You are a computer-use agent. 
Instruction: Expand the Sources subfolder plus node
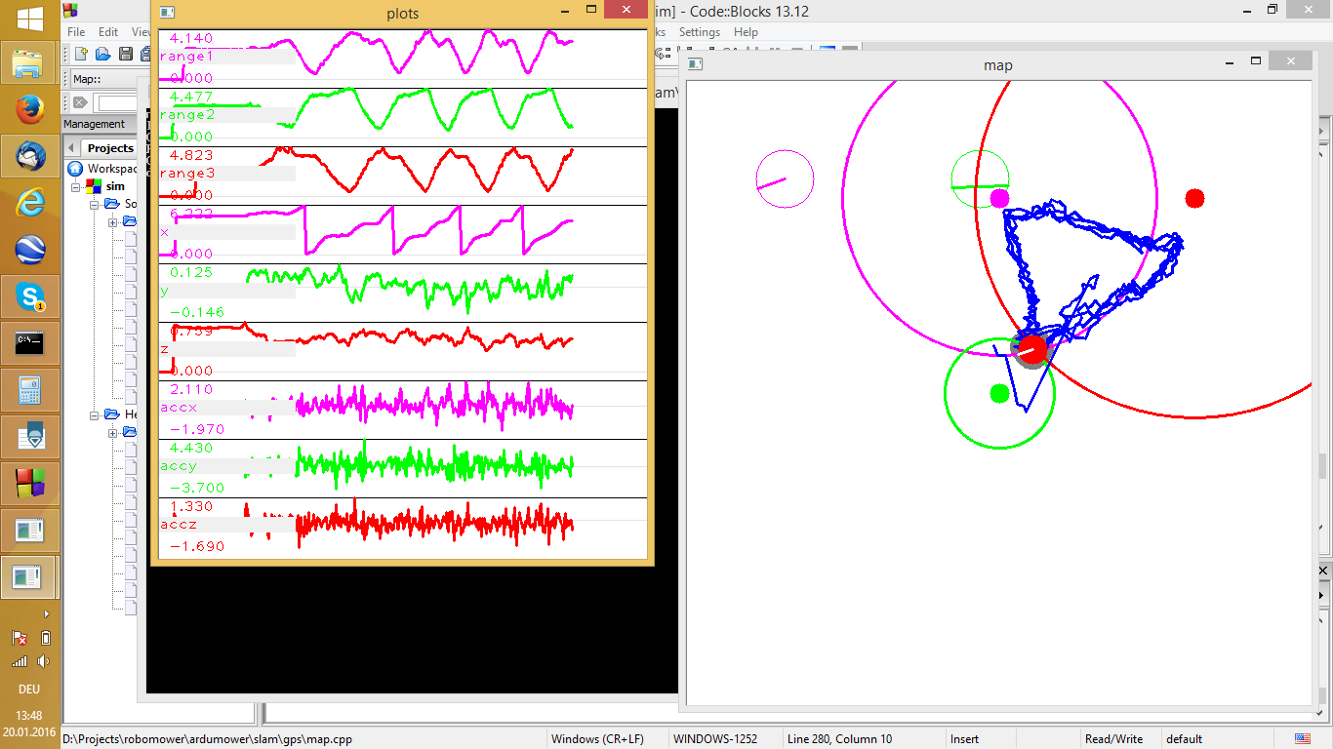coord(113,222)
